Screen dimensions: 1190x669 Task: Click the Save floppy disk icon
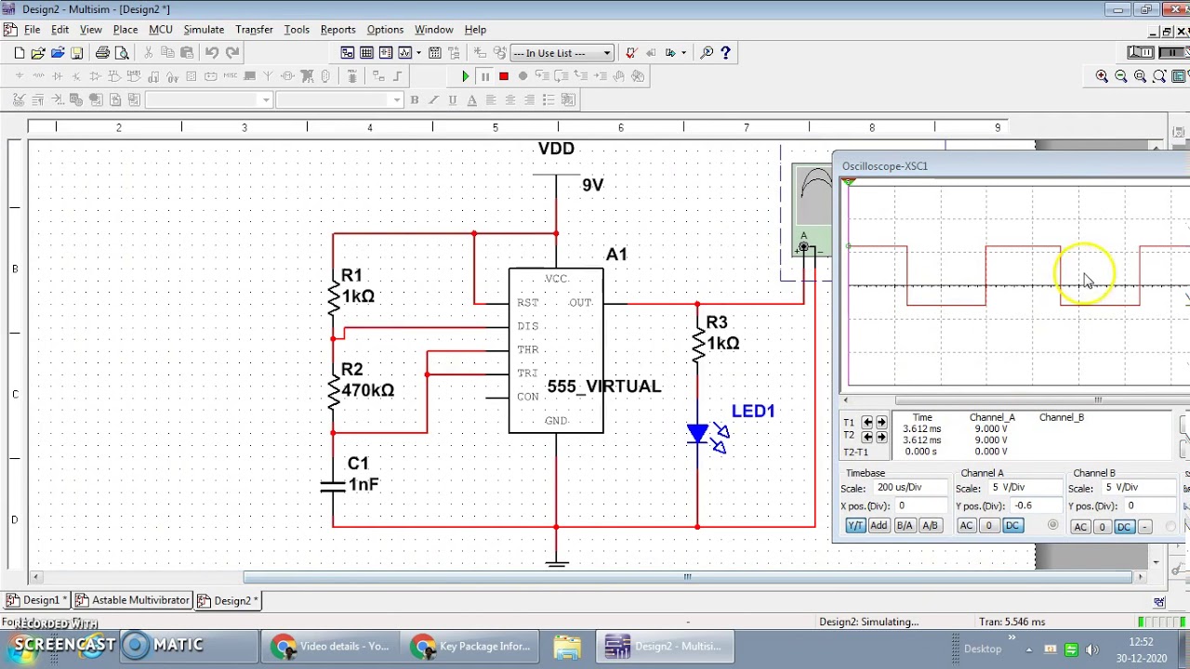click(x=76, y=53)
